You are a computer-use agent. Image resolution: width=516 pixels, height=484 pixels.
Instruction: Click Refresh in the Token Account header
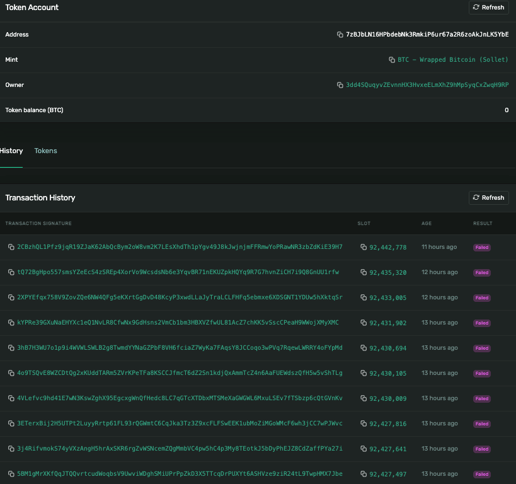(x=488, y=8)
